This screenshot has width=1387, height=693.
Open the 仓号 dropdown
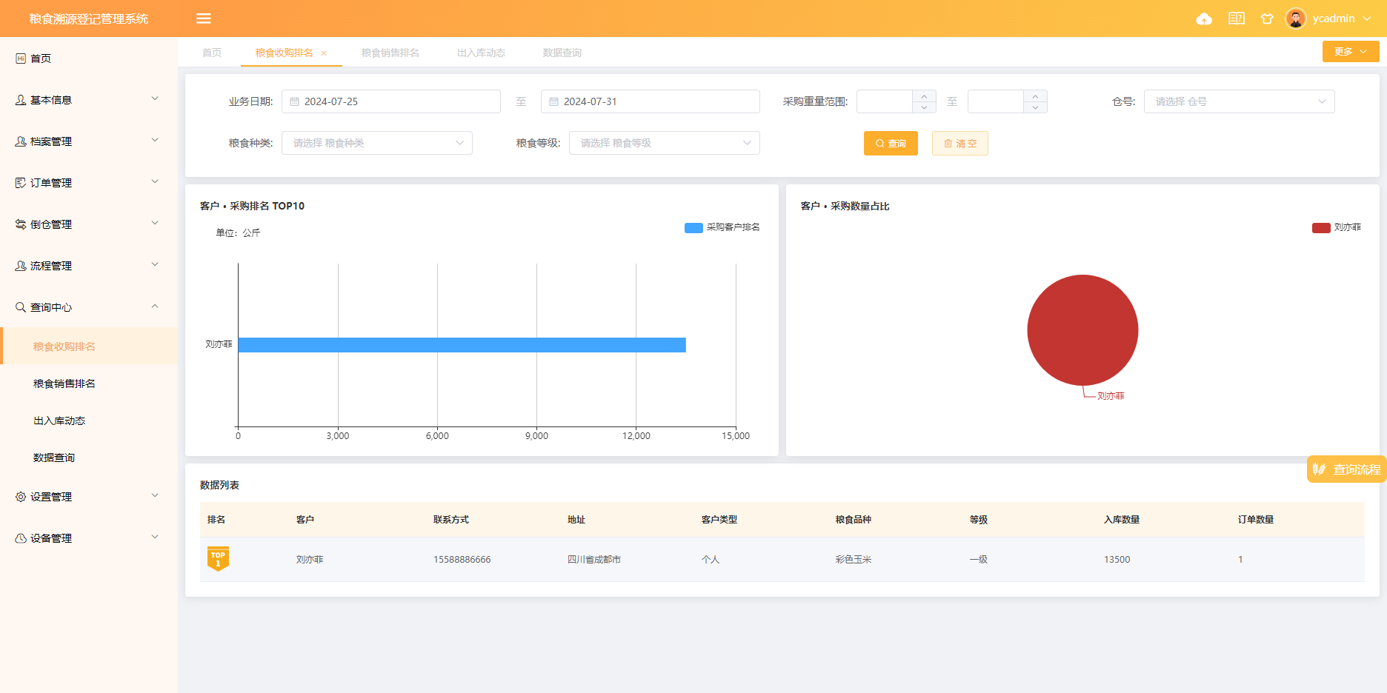click(x=1239, y=101)
